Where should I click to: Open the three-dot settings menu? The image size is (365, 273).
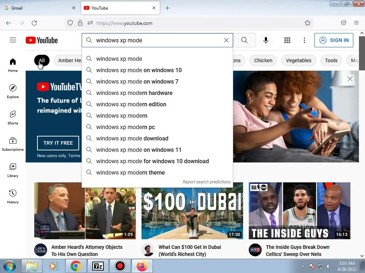[304, 40]
